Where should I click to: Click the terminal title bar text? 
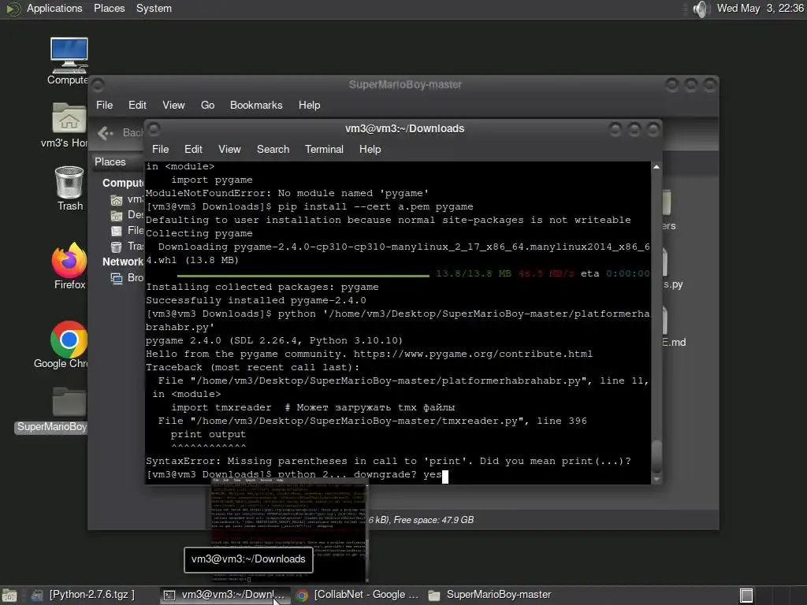404,128
